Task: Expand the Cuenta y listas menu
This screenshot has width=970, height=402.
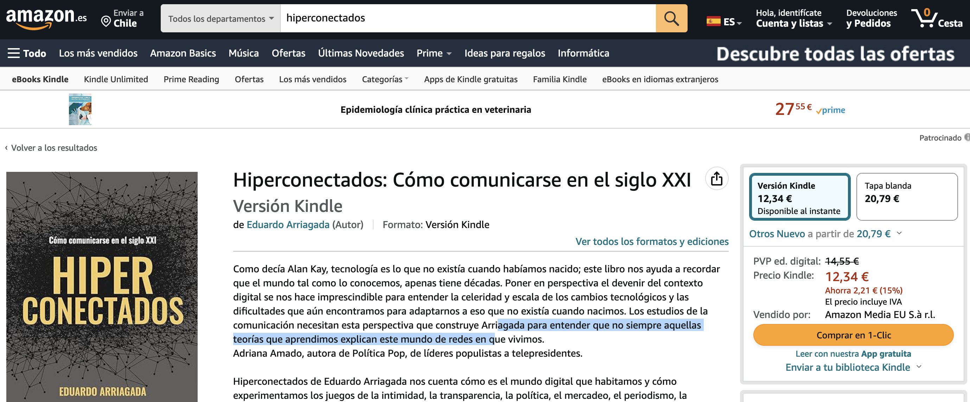Action: (x=794, y=18)
